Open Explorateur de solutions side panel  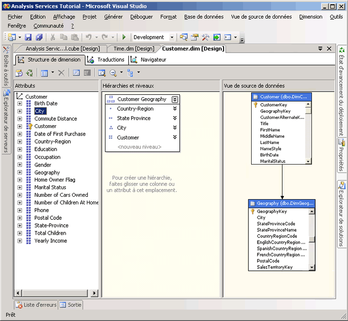341,214
